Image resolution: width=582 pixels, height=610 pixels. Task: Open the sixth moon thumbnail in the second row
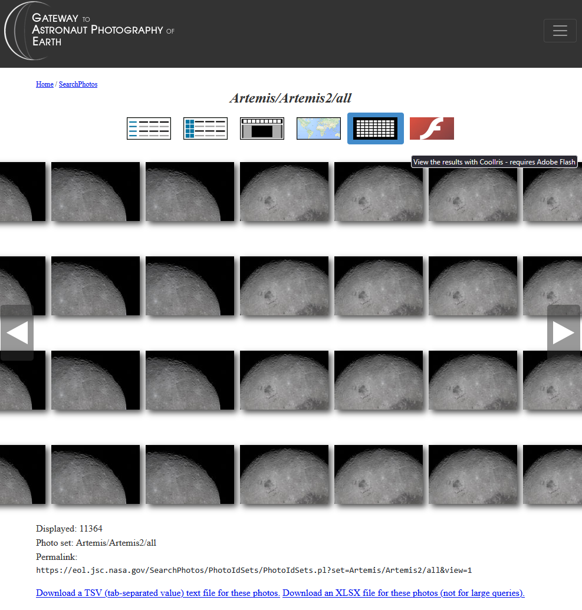tap(473, 286)
